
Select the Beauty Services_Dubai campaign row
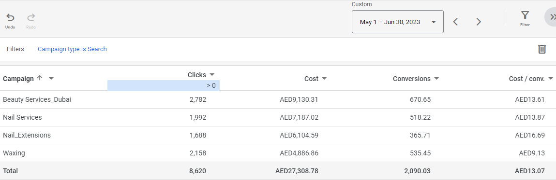point(278,100)
